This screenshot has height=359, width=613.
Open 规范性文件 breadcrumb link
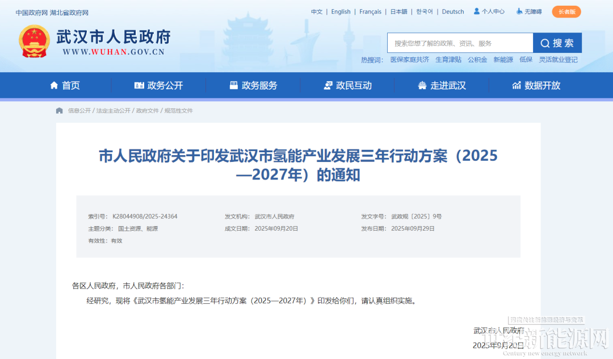tap(179, 111)
